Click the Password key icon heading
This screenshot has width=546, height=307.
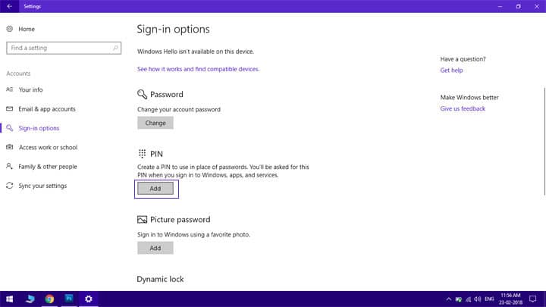142,94
